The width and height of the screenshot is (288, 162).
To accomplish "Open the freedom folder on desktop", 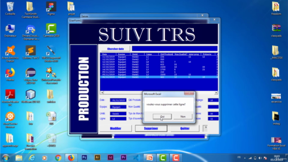I will 276,9.
